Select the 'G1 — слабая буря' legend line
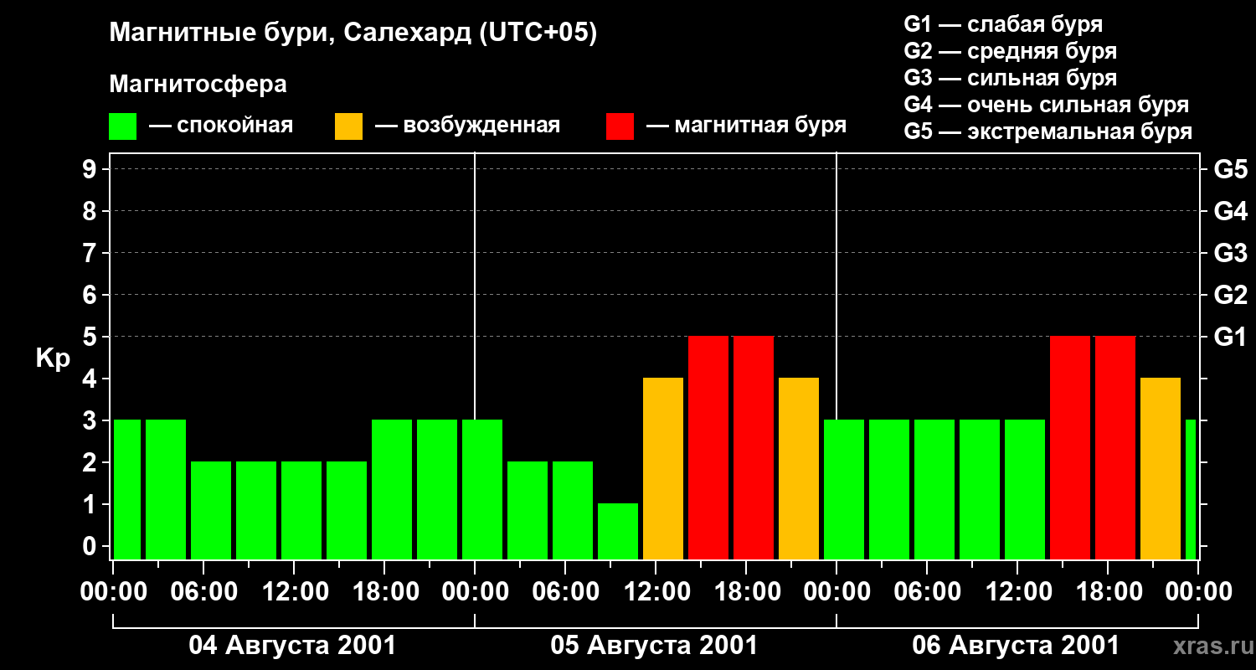Screen dimensions: 1256x670 (x=1003, y=23)
